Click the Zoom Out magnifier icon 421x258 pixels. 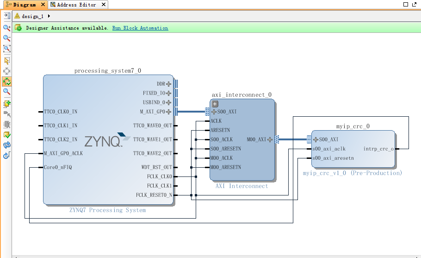coord(7,38)
